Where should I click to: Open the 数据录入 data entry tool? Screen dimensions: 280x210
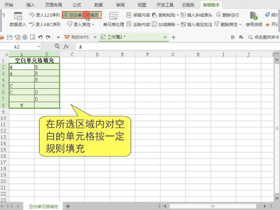pyautogui.click(x=18, y=19)
